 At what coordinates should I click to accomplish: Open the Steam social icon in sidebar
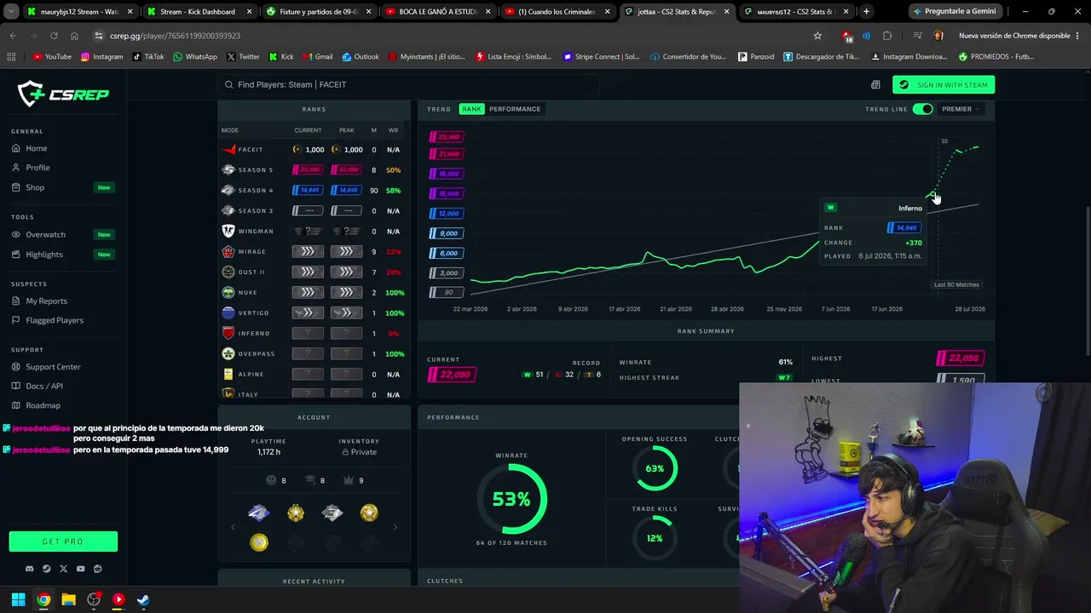47,569
